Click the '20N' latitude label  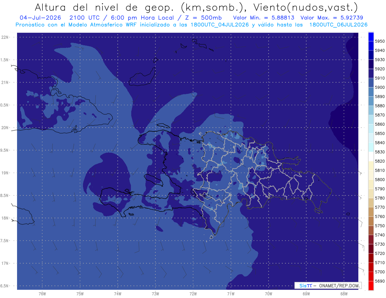5,128
